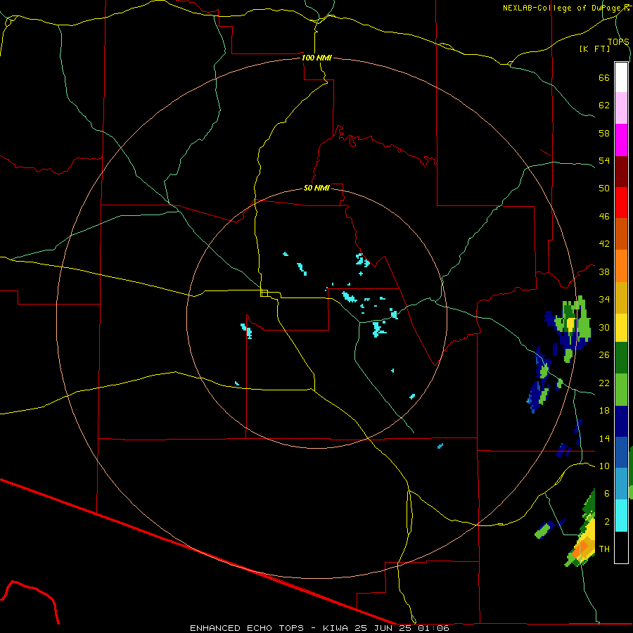Click the legend value 54
The width and height of the screenshot is (633, 633).
[604, 160]
